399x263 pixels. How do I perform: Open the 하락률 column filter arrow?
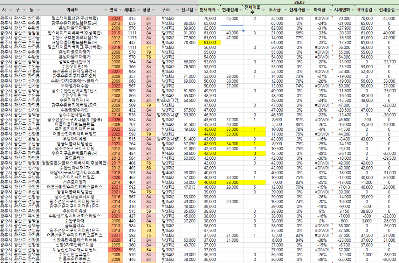tap(330, 10)
